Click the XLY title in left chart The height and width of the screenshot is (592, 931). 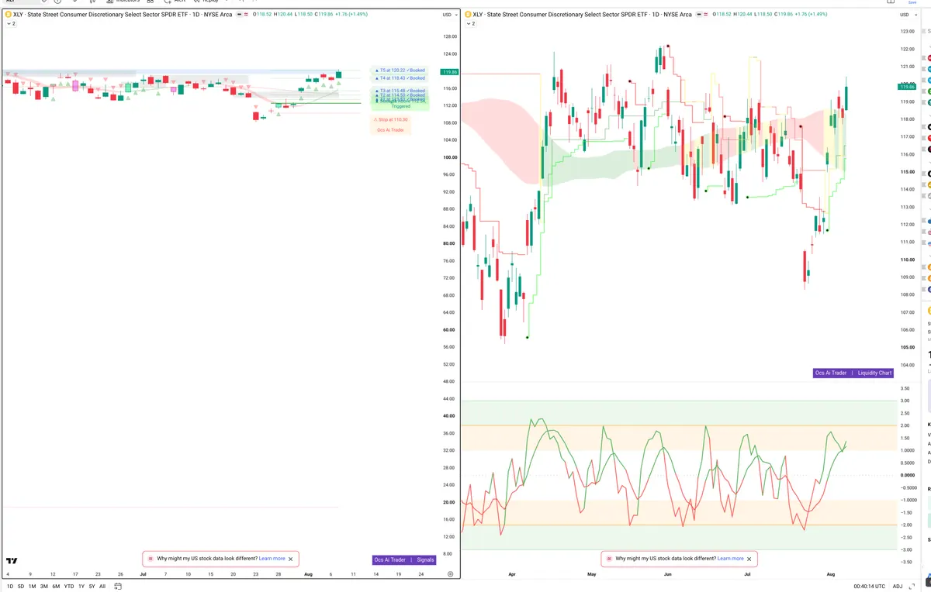(x=121, y=15)
